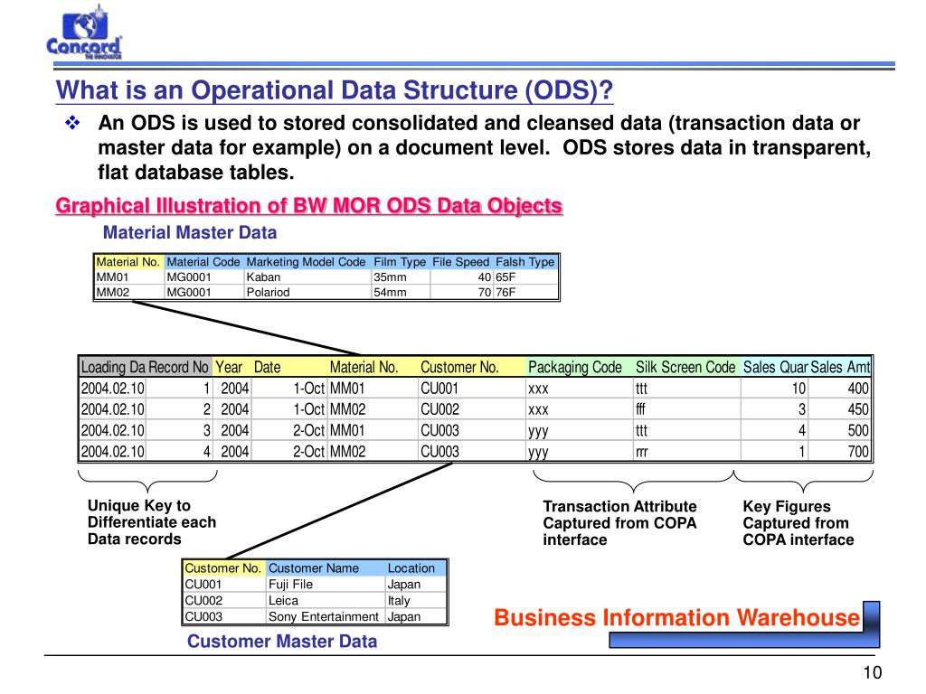The image size is (926, 694).
Task: Select the 'Customer Master Data' label
Action: 282,642
